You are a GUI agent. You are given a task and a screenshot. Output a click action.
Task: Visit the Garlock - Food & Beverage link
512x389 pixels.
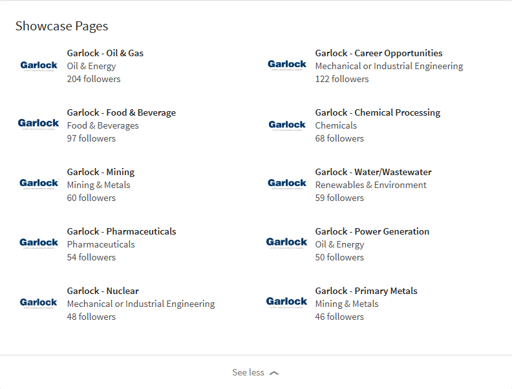click(122, 112)
